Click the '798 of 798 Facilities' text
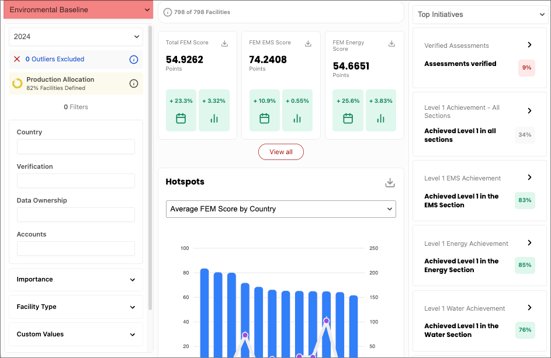Screen dimensions: 551x358 click(202, 12)
